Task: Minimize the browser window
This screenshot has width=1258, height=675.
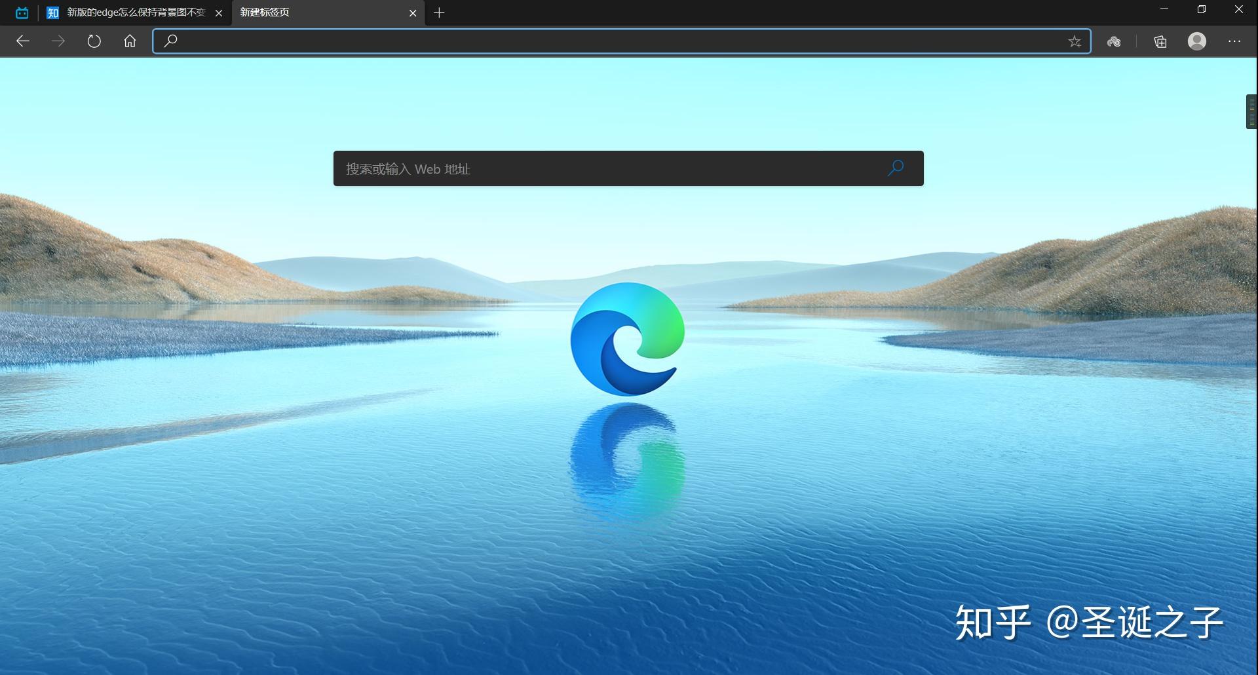Action: pyautogui.click(x=1164, y=9)
